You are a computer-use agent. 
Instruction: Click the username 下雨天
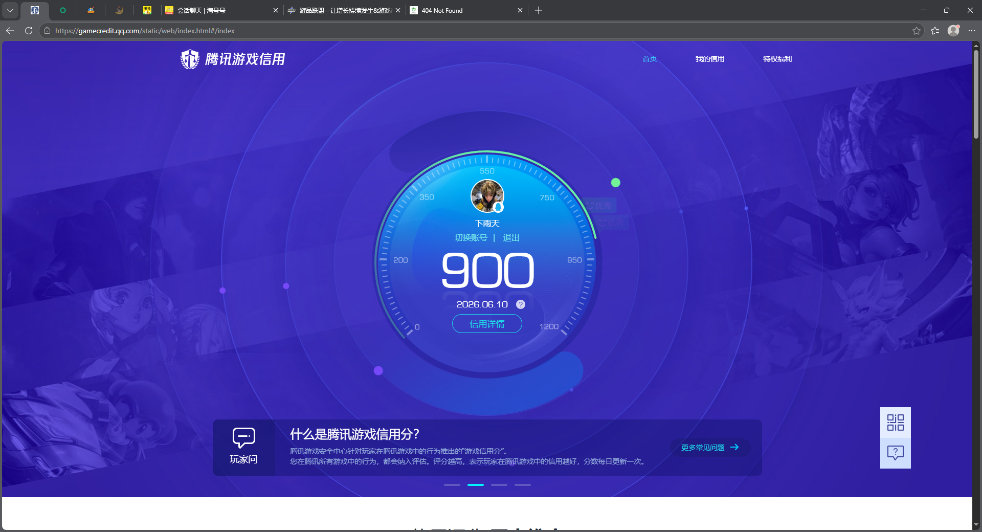(x=487, y=224)
